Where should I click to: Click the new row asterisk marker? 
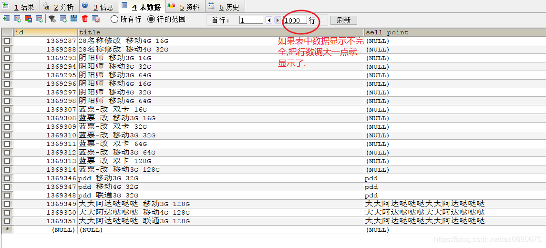pyautogui.click(x=7, y=230)
